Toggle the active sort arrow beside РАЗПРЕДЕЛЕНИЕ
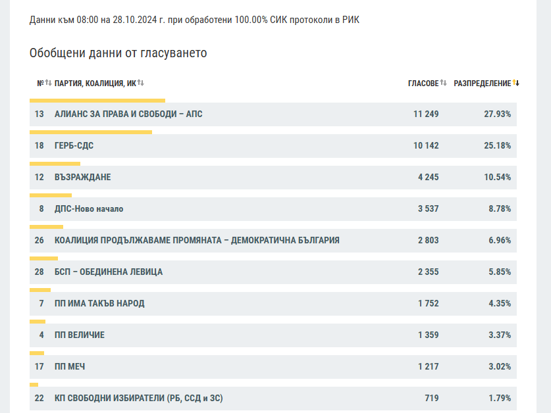 [516, 83]
